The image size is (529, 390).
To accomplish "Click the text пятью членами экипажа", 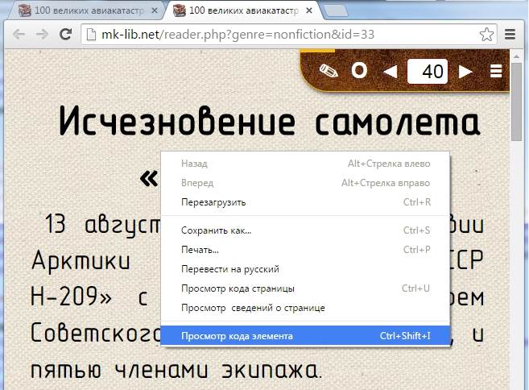I will coord(175,370).
